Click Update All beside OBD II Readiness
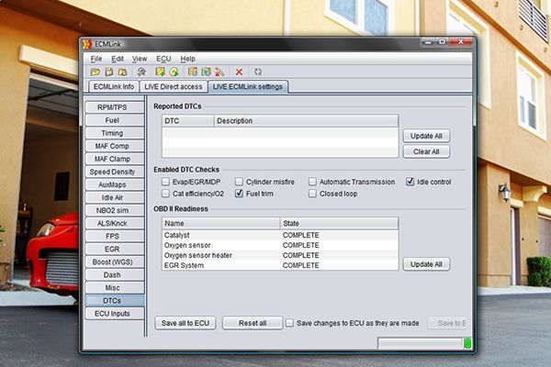This screenshot has height=367, width=551. click(426, 264)
